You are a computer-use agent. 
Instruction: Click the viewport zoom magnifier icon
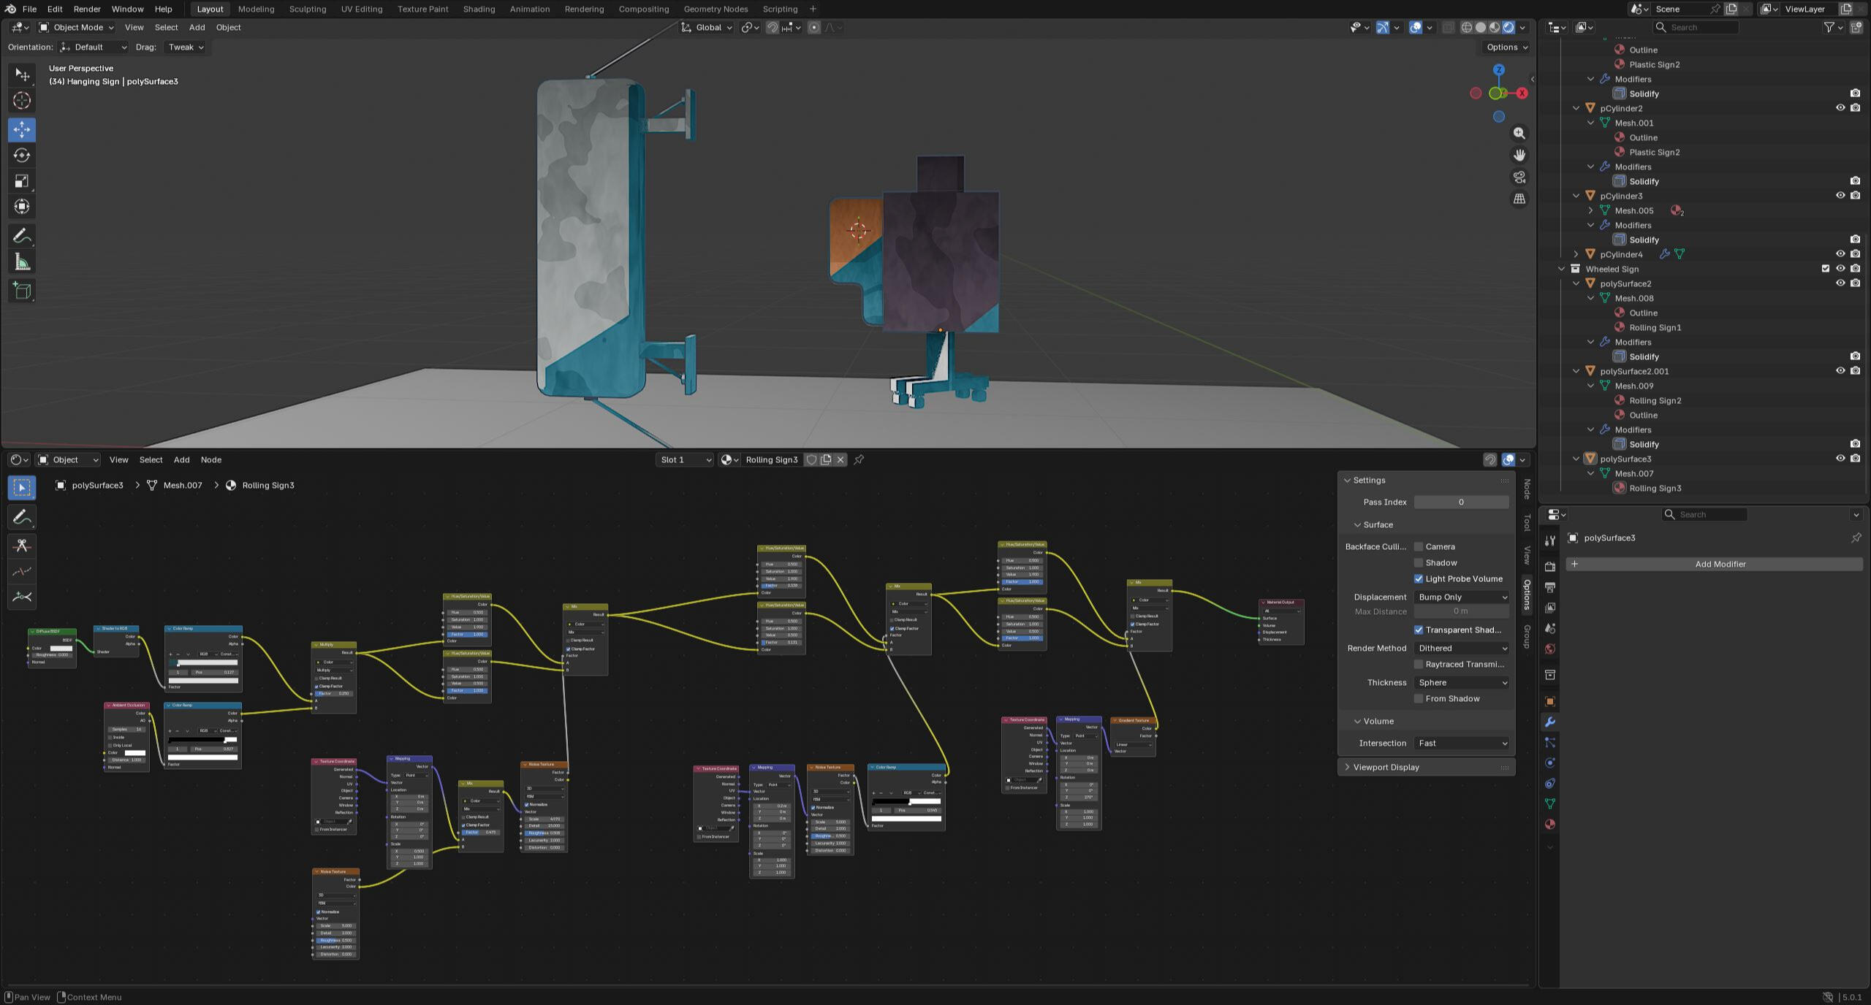point(1519,134)
